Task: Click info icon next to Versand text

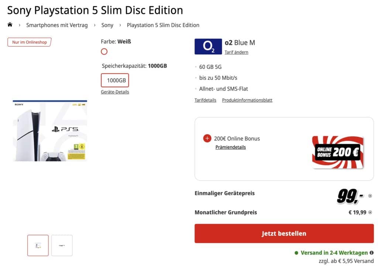Action: tap(371, 253)
